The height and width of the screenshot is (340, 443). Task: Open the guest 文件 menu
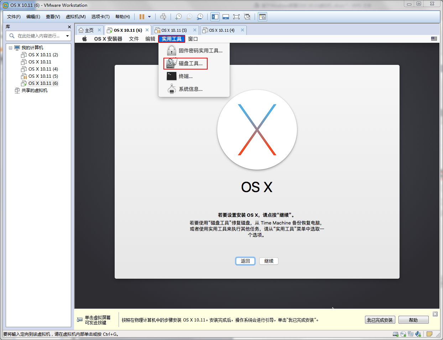point(134,39)
